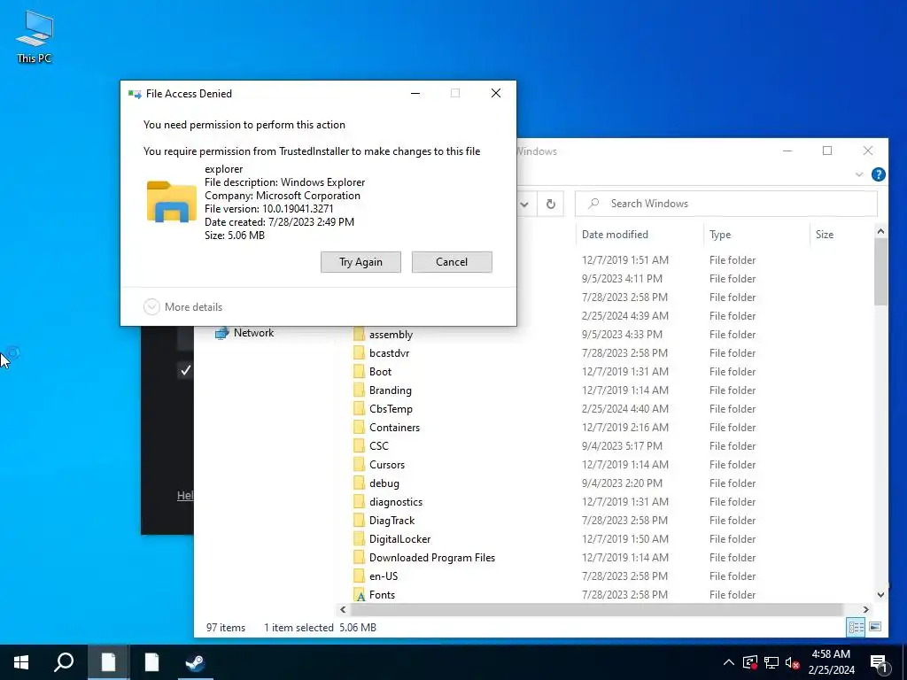Screen dimensions: 907x680
Task: Switch to large icons view in status bar
Action: tap(875, 627)
